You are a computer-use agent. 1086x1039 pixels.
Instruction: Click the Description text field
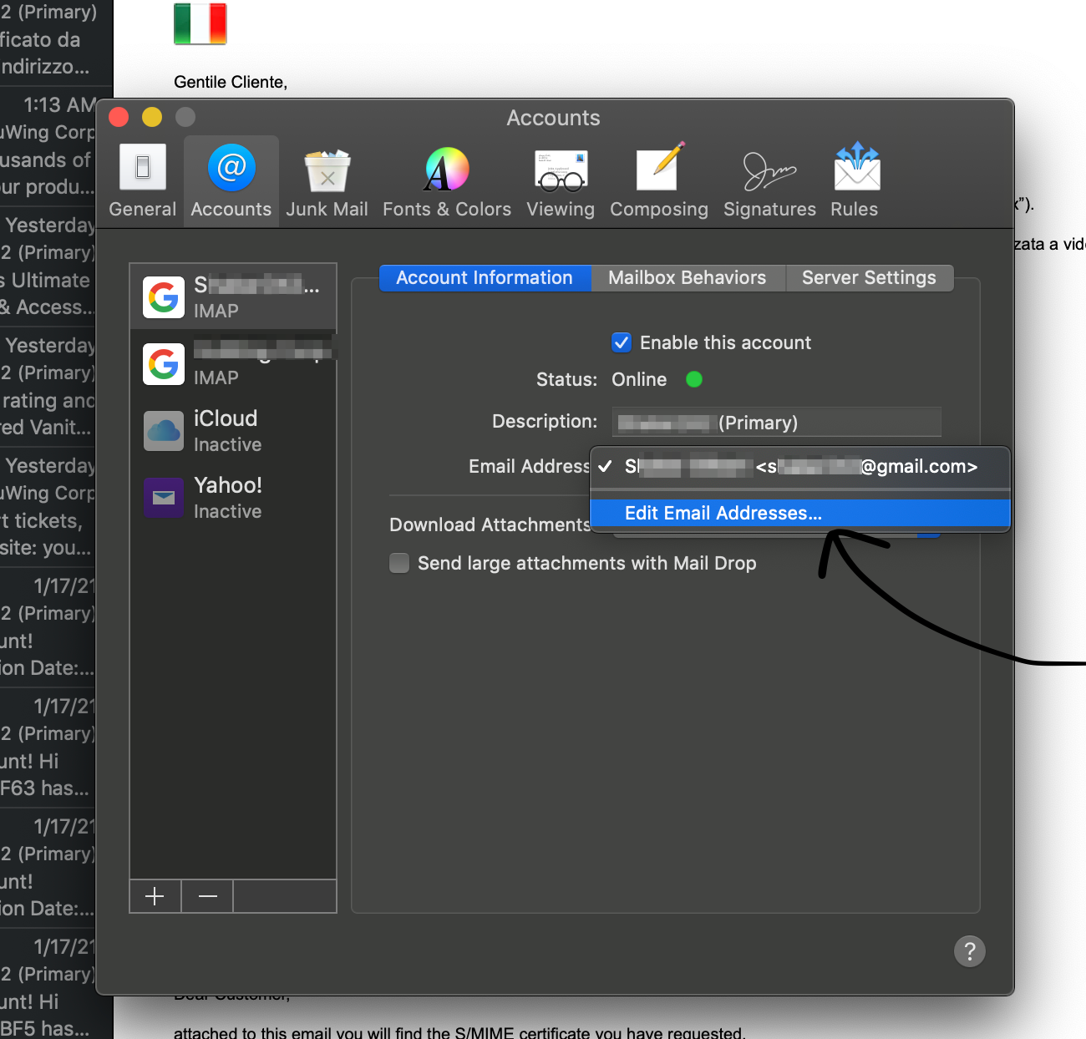tap(777, 423)
